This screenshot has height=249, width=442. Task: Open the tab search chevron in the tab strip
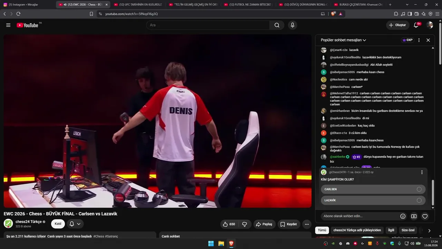click(407, 4)
